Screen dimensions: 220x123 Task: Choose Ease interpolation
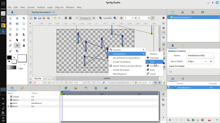pyautogui.click(x=154, y=70)
